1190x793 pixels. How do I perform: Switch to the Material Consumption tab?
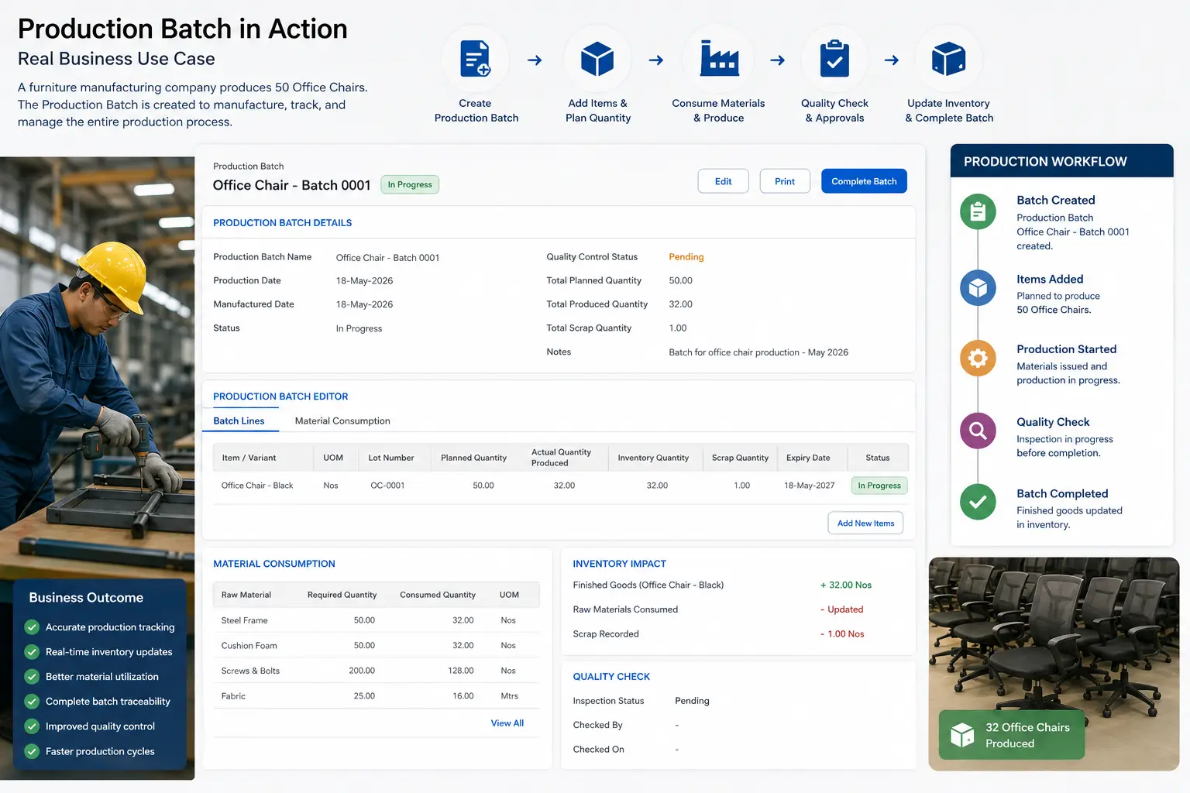click(342, 421)
